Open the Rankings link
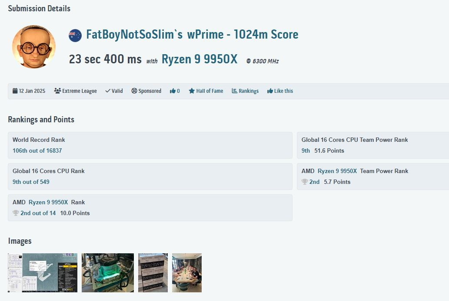The image size is (449, 301). coord(249,91)
